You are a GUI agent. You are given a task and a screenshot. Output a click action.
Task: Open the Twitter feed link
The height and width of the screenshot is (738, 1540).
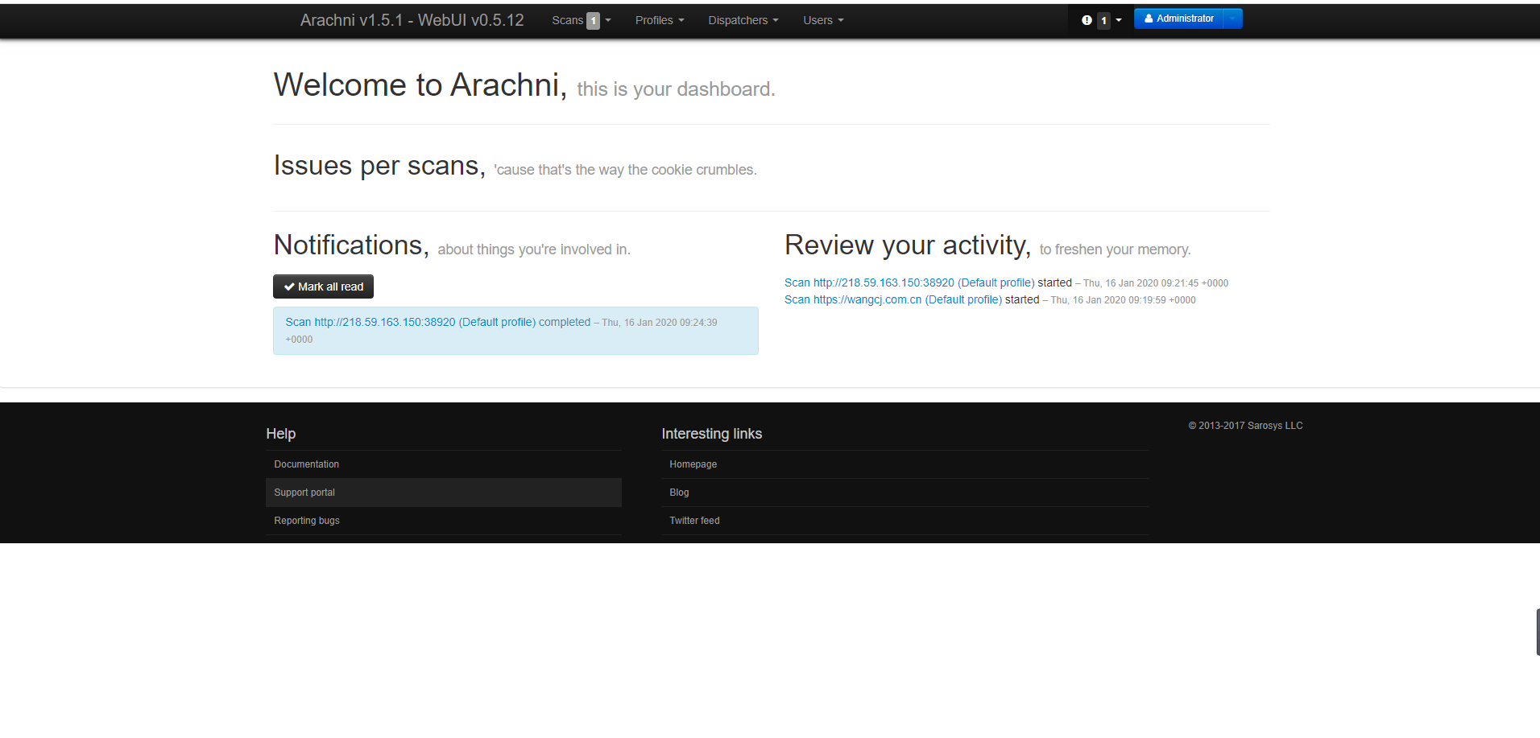point(694,521)
